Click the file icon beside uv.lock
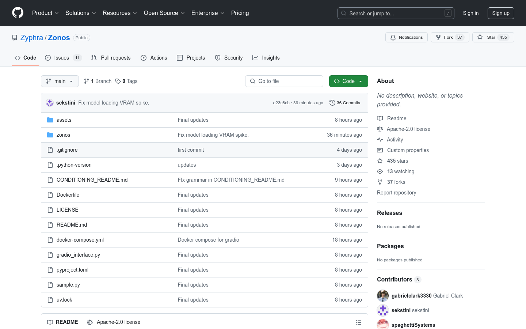The height and width of the screenshot is (329, 526). [50, 300]
